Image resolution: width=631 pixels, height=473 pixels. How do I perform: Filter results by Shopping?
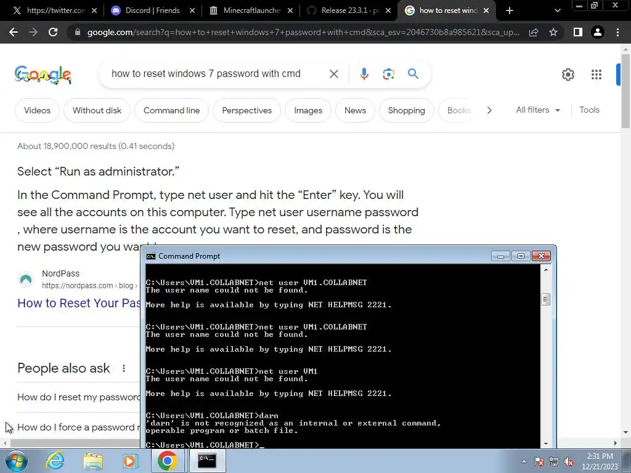coord(407,110)
